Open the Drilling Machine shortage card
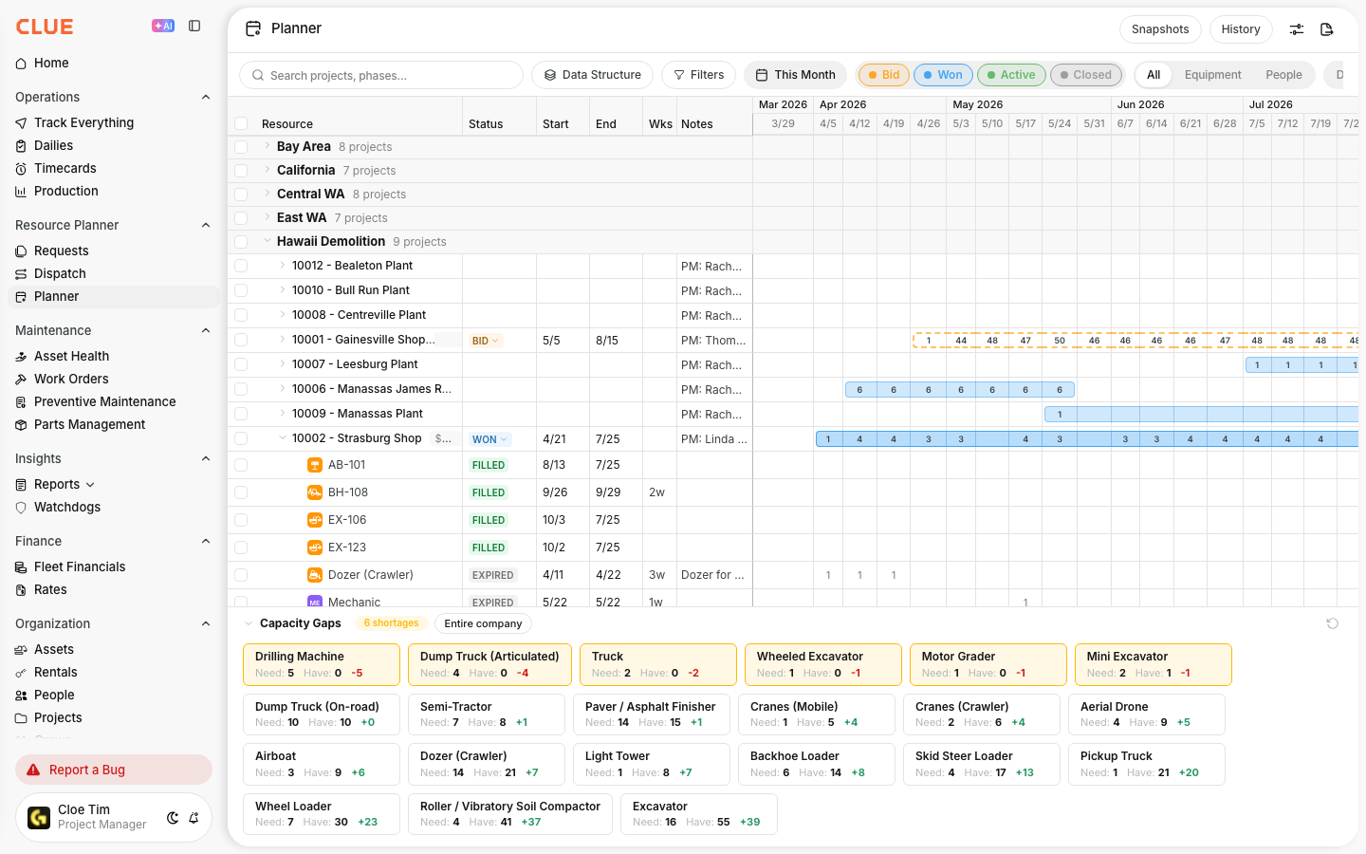1366x854 pixels. pos(322,664)
